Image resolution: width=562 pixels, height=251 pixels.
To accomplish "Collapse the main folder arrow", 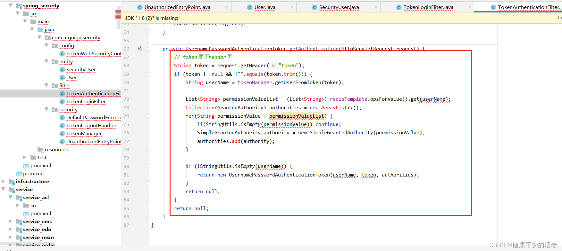I will 25,21.
